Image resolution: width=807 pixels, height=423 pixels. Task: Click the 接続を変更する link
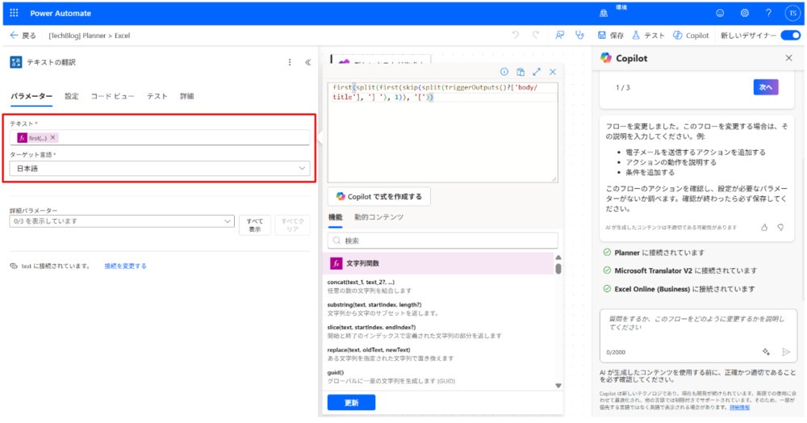pos(125,266)
